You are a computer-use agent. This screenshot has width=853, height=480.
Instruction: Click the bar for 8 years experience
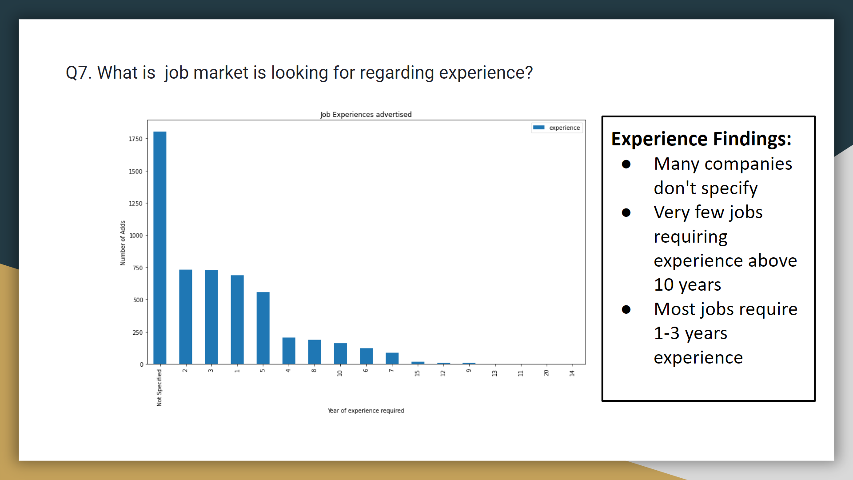point(315,352)
